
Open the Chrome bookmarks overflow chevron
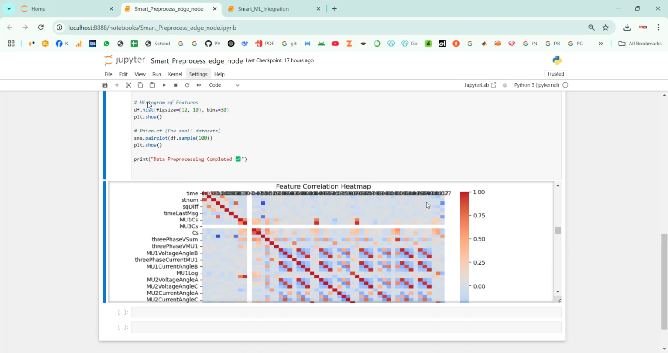point(601,44)
